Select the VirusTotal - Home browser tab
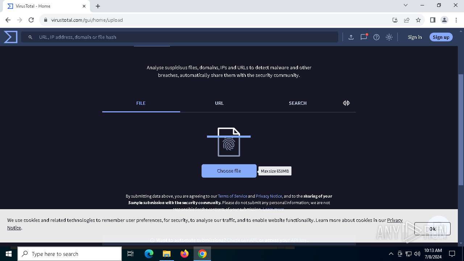The width and height of the screenshot is (464, 261). 46,6
